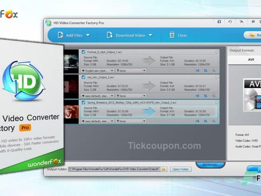Click the Add Files button label
Image resolution: width=261 pixels, height=196 pixels.
point(74,35)
